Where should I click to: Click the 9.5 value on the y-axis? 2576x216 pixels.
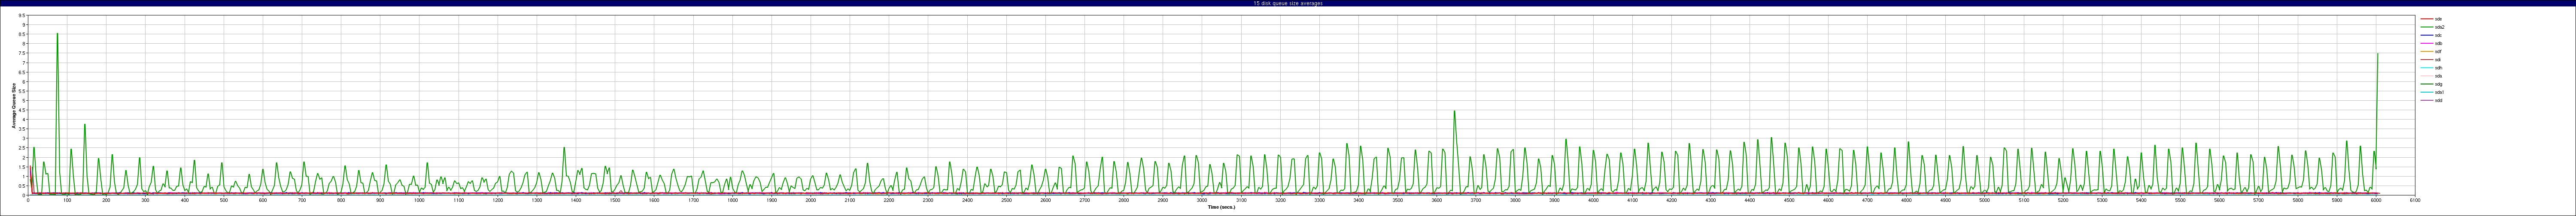click(x=22, y=16)
